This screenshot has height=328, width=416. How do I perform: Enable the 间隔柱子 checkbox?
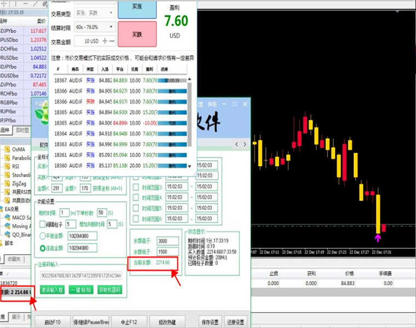coord(42,225)
